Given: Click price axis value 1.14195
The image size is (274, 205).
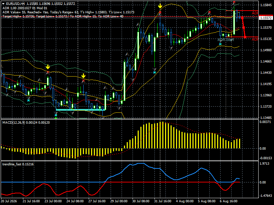Looking at the screenshot, I should 266,84.
